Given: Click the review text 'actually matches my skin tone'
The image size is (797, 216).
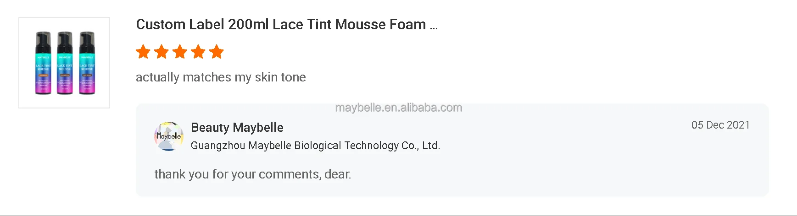Looking at the screenshot, I should point(221,77).
